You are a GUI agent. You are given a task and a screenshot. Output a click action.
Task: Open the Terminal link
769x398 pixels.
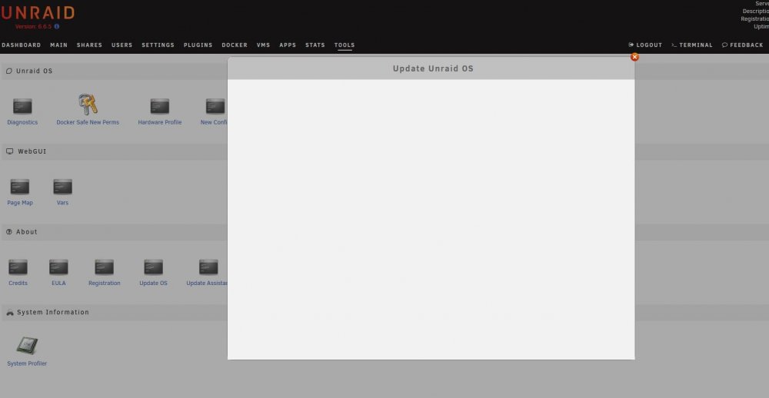692,45
